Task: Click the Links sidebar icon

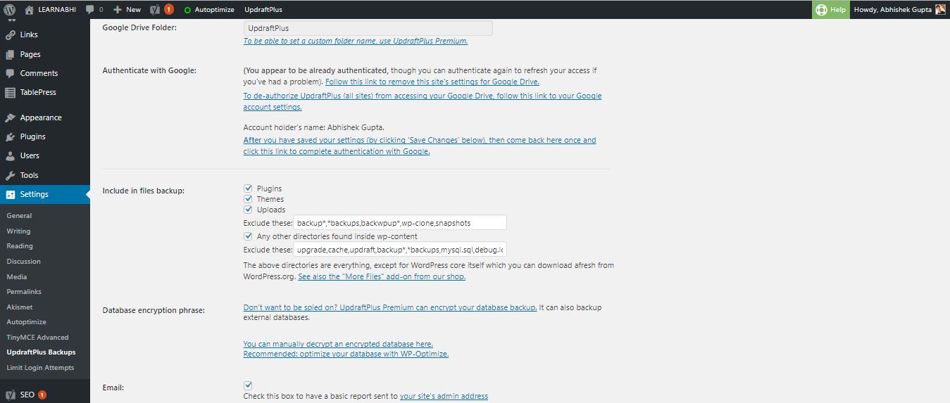Action: click(x=10, y=34)
